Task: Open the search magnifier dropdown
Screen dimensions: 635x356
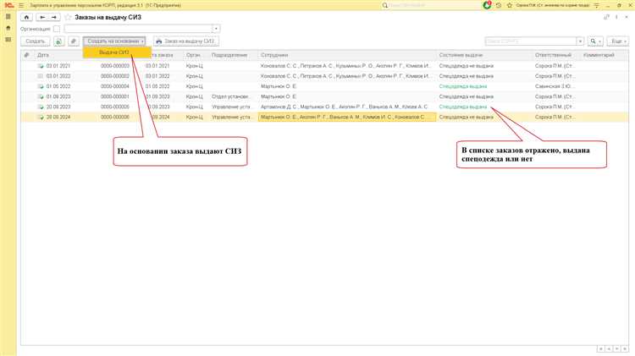Action: tap(594, 41)
